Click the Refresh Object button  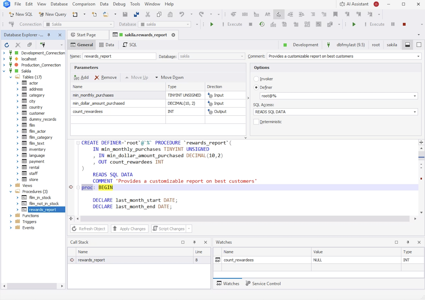coord(89,229)
